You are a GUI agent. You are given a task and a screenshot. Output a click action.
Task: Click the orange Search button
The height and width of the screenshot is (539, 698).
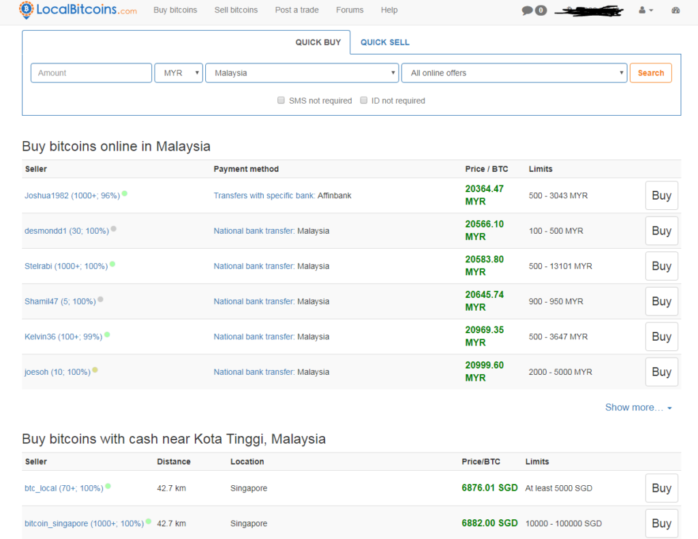coord(651,73)
